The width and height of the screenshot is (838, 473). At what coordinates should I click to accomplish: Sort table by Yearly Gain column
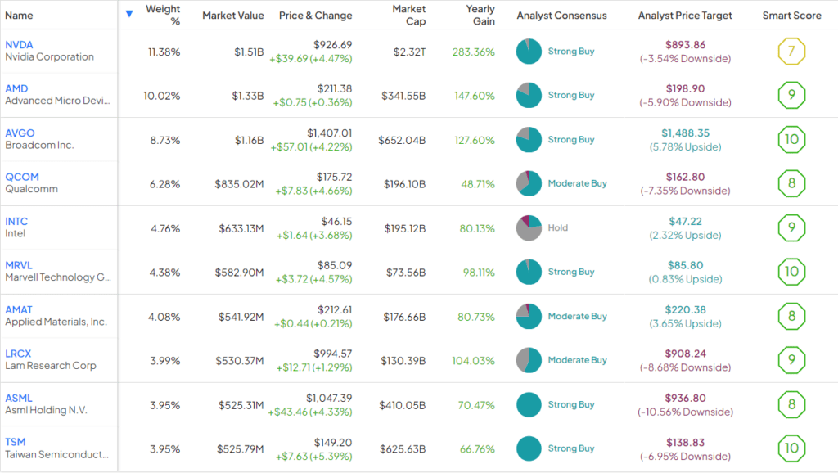coord(480,15)
